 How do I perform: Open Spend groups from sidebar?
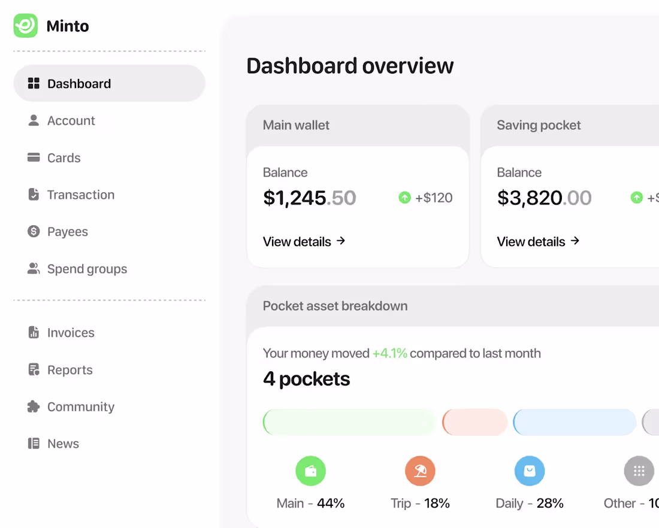pos(109,268)
